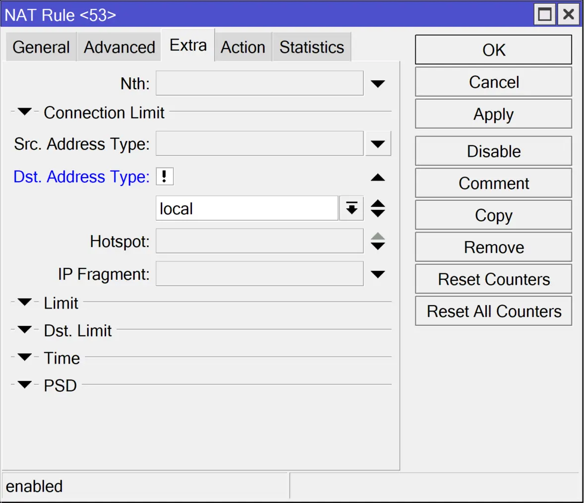The height and width of the screenshot is (503, 584).
Task: Add a comment to the rule
Action: tap(493, 183)
